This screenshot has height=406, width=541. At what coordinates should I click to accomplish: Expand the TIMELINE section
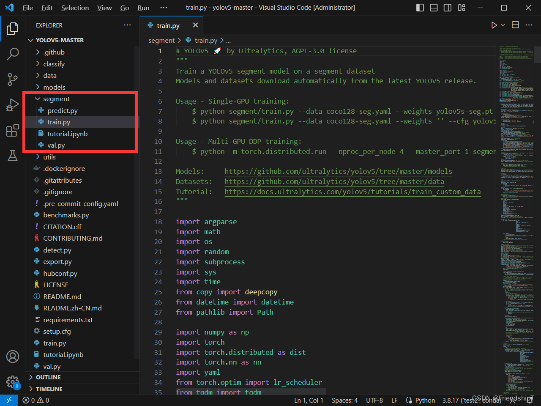pos(82,389)
